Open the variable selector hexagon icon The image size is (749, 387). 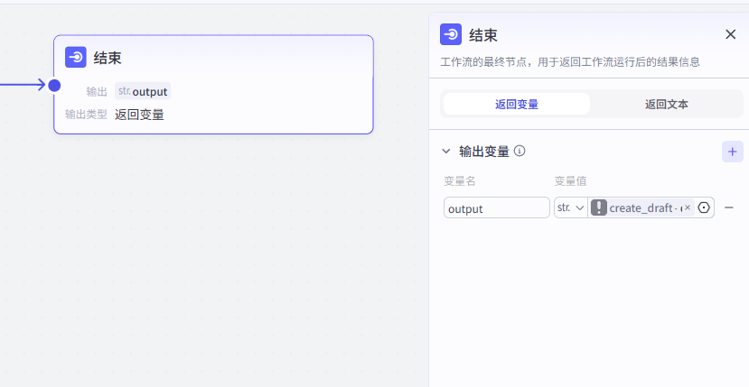tap(705, 207)
